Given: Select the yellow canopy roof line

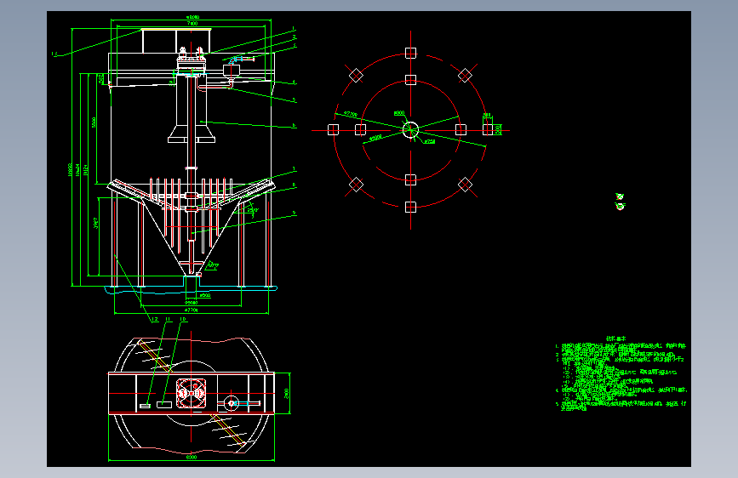Looking at the screenshot, I should point(176,30).
